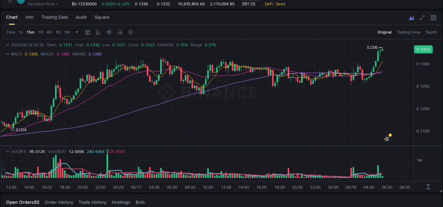Click the ZBT (3) label
443x207 pixels.
pos(248,4)
